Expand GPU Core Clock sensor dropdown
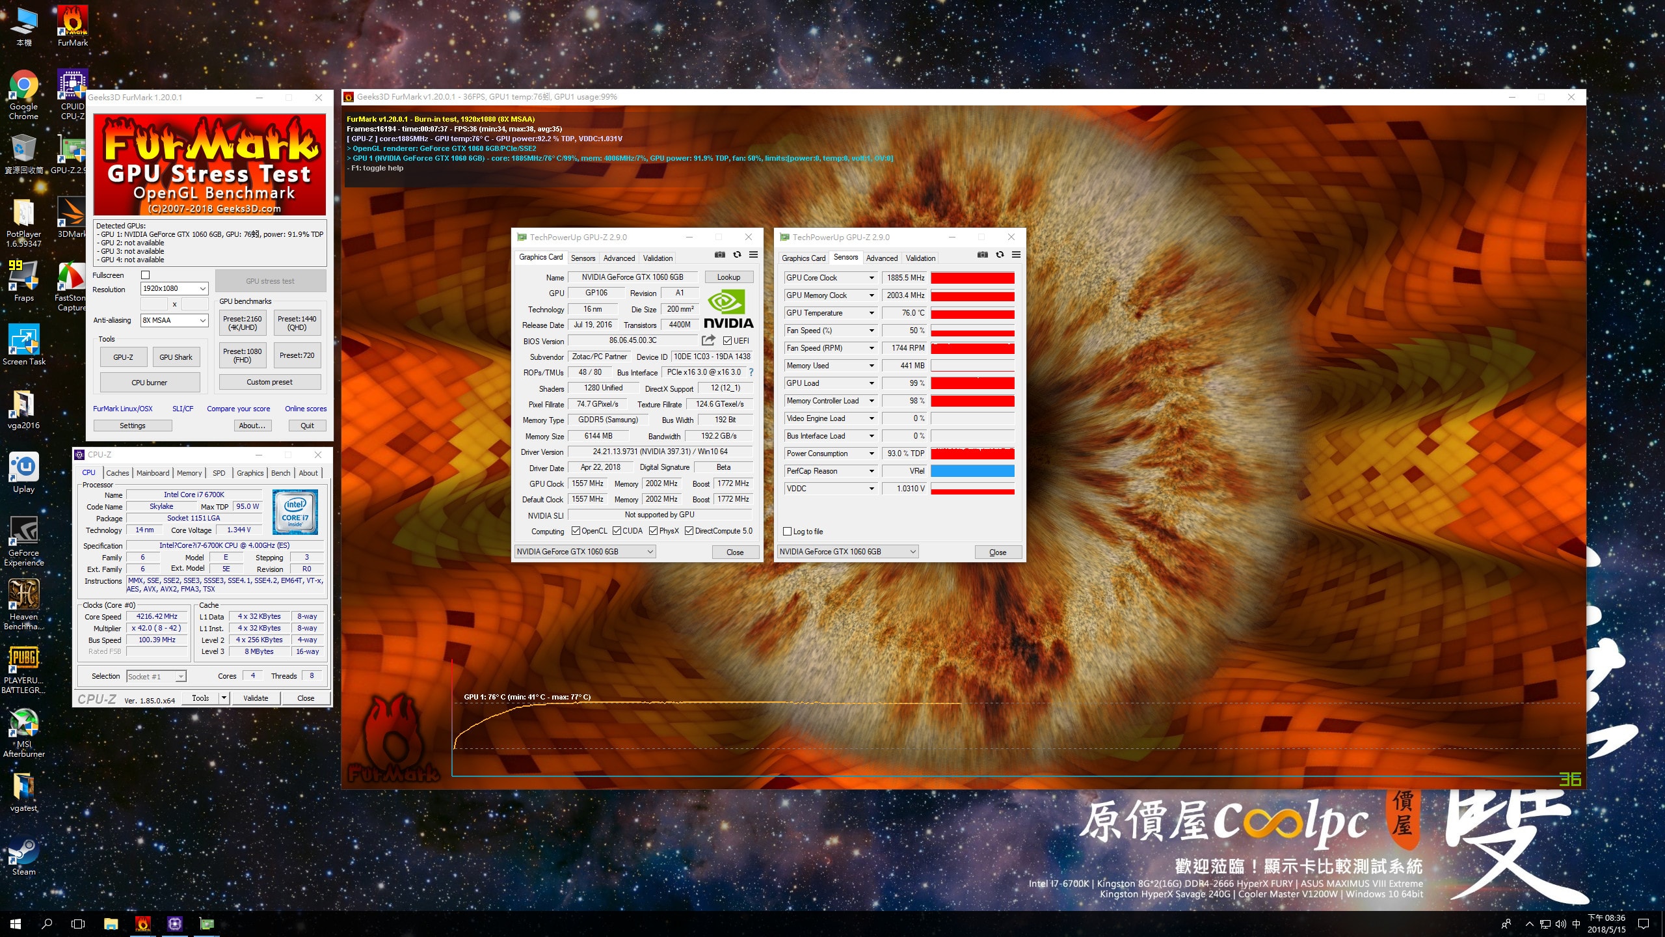The width and height of the screenshot is (1665, 937). [872, 278]
